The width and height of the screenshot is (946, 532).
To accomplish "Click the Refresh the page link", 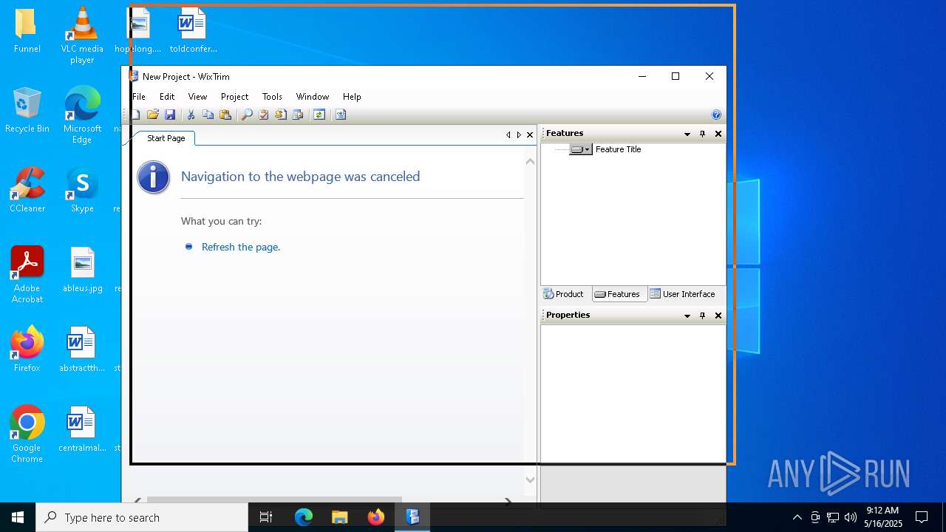I will (241, 247).
